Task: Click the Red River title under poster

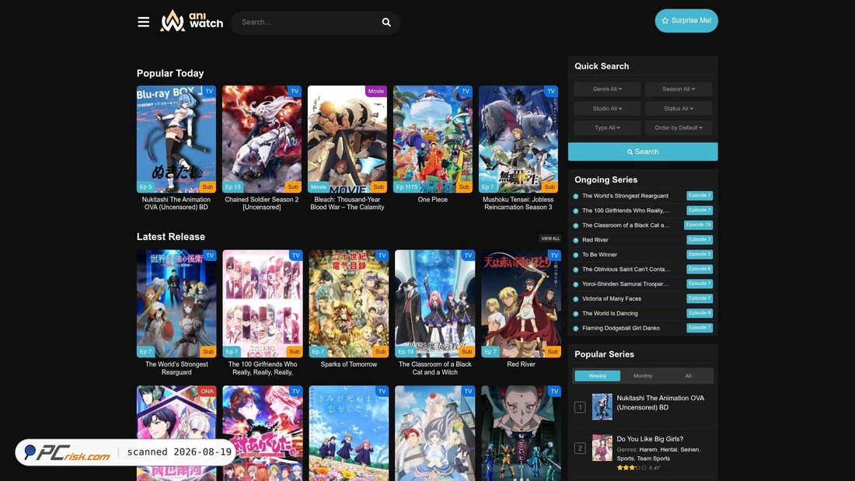Action: coord(522,364)
